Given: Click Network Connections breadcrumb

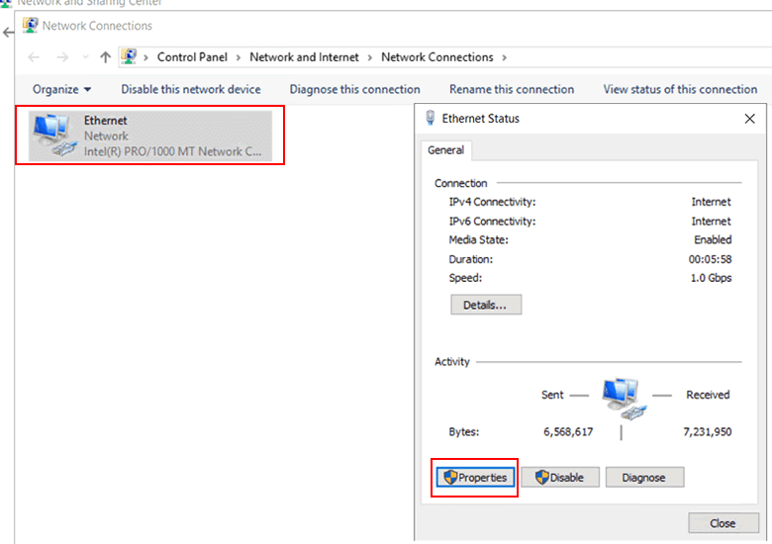Looking at the screenshot, I should click(x=437, y=57).
